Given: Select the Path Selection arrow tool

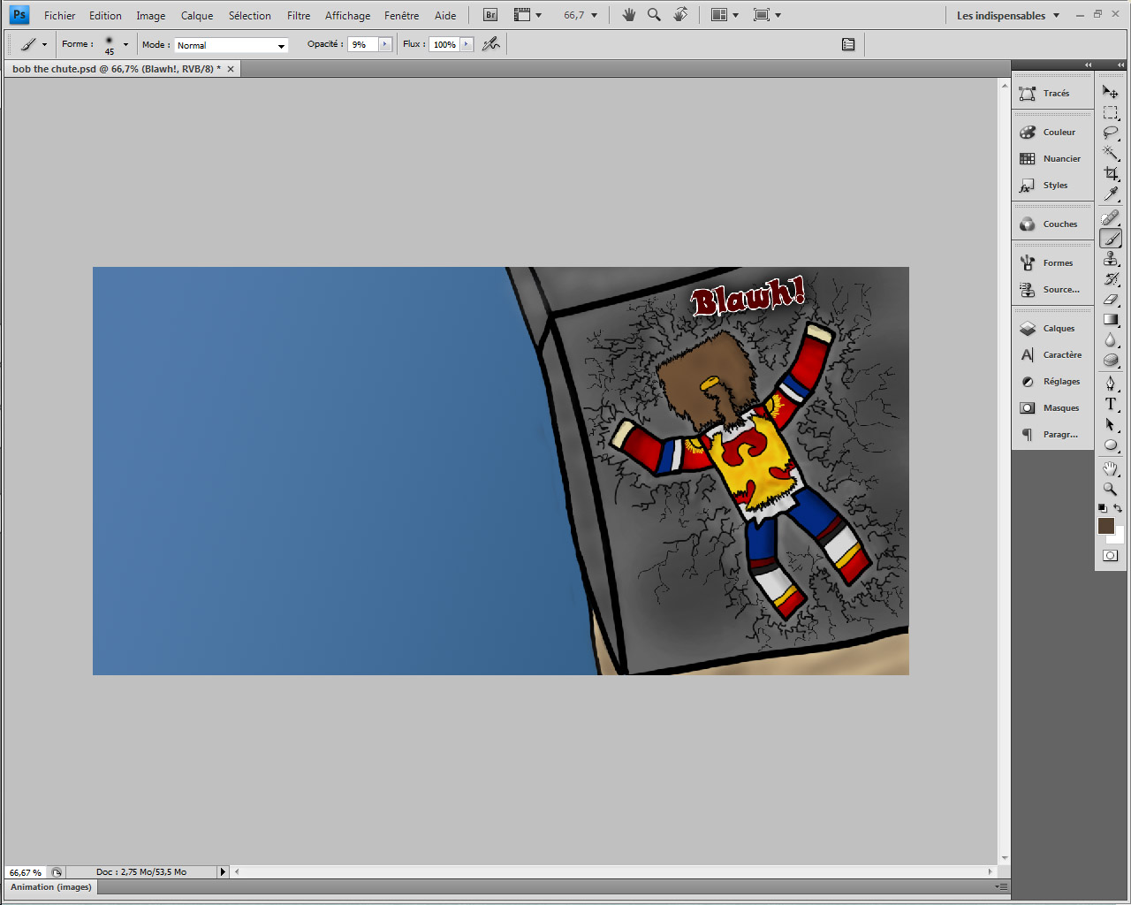Looking at the screenshot, I should [x=1111, y=424].
